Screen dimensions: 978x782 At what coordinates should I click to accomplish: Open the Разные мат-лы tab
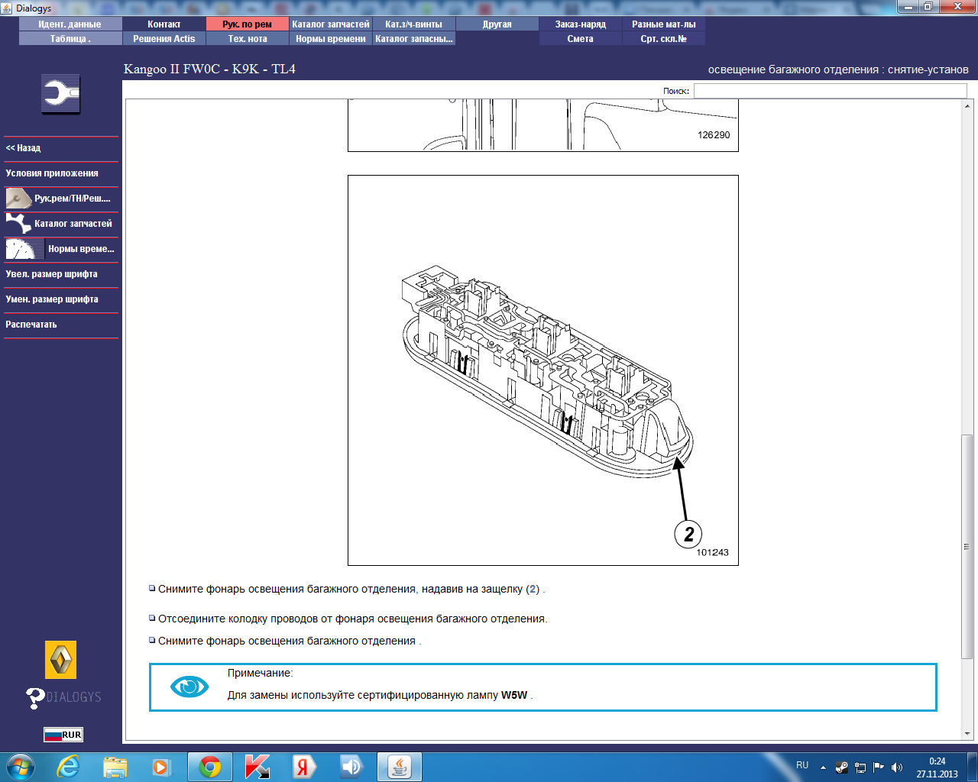[664, 24]
